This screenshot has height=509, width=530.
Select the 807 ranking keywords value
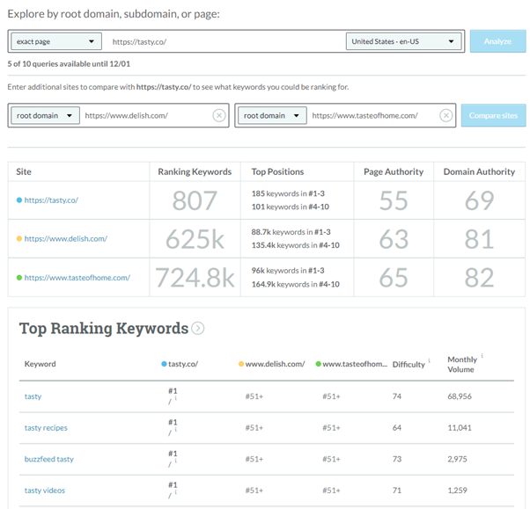[x=195, y=200]
